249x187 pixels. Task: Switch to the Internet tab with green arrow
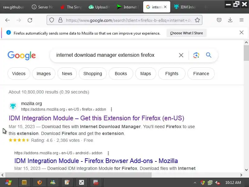[x=128, y=7]
